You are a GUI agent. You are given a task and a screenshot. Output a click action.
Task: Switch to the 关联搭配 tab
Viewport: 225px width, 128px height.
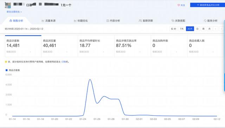point(178,21)
